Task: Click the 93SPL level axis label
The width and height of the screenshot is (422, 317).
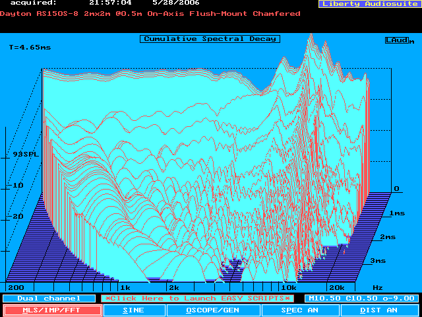Action: click(x=26, y=154)
